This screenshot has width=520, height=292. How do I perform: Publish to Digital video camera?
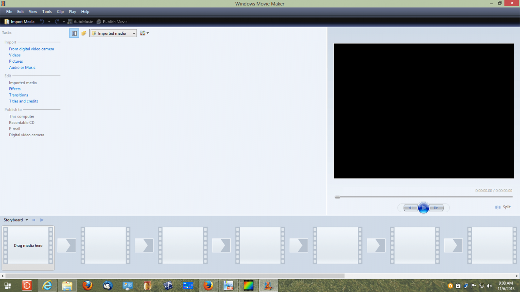27,135
